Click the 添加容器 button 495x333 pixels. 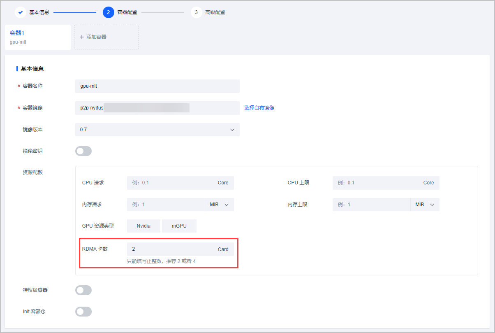[x=106, y=37]
